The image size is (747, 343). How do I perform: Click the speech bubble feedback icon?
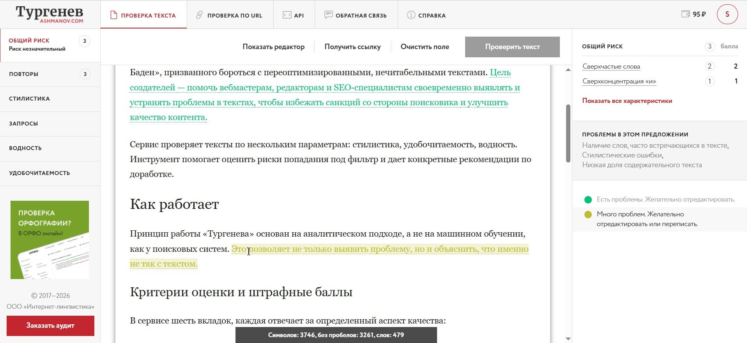point(328,15)
